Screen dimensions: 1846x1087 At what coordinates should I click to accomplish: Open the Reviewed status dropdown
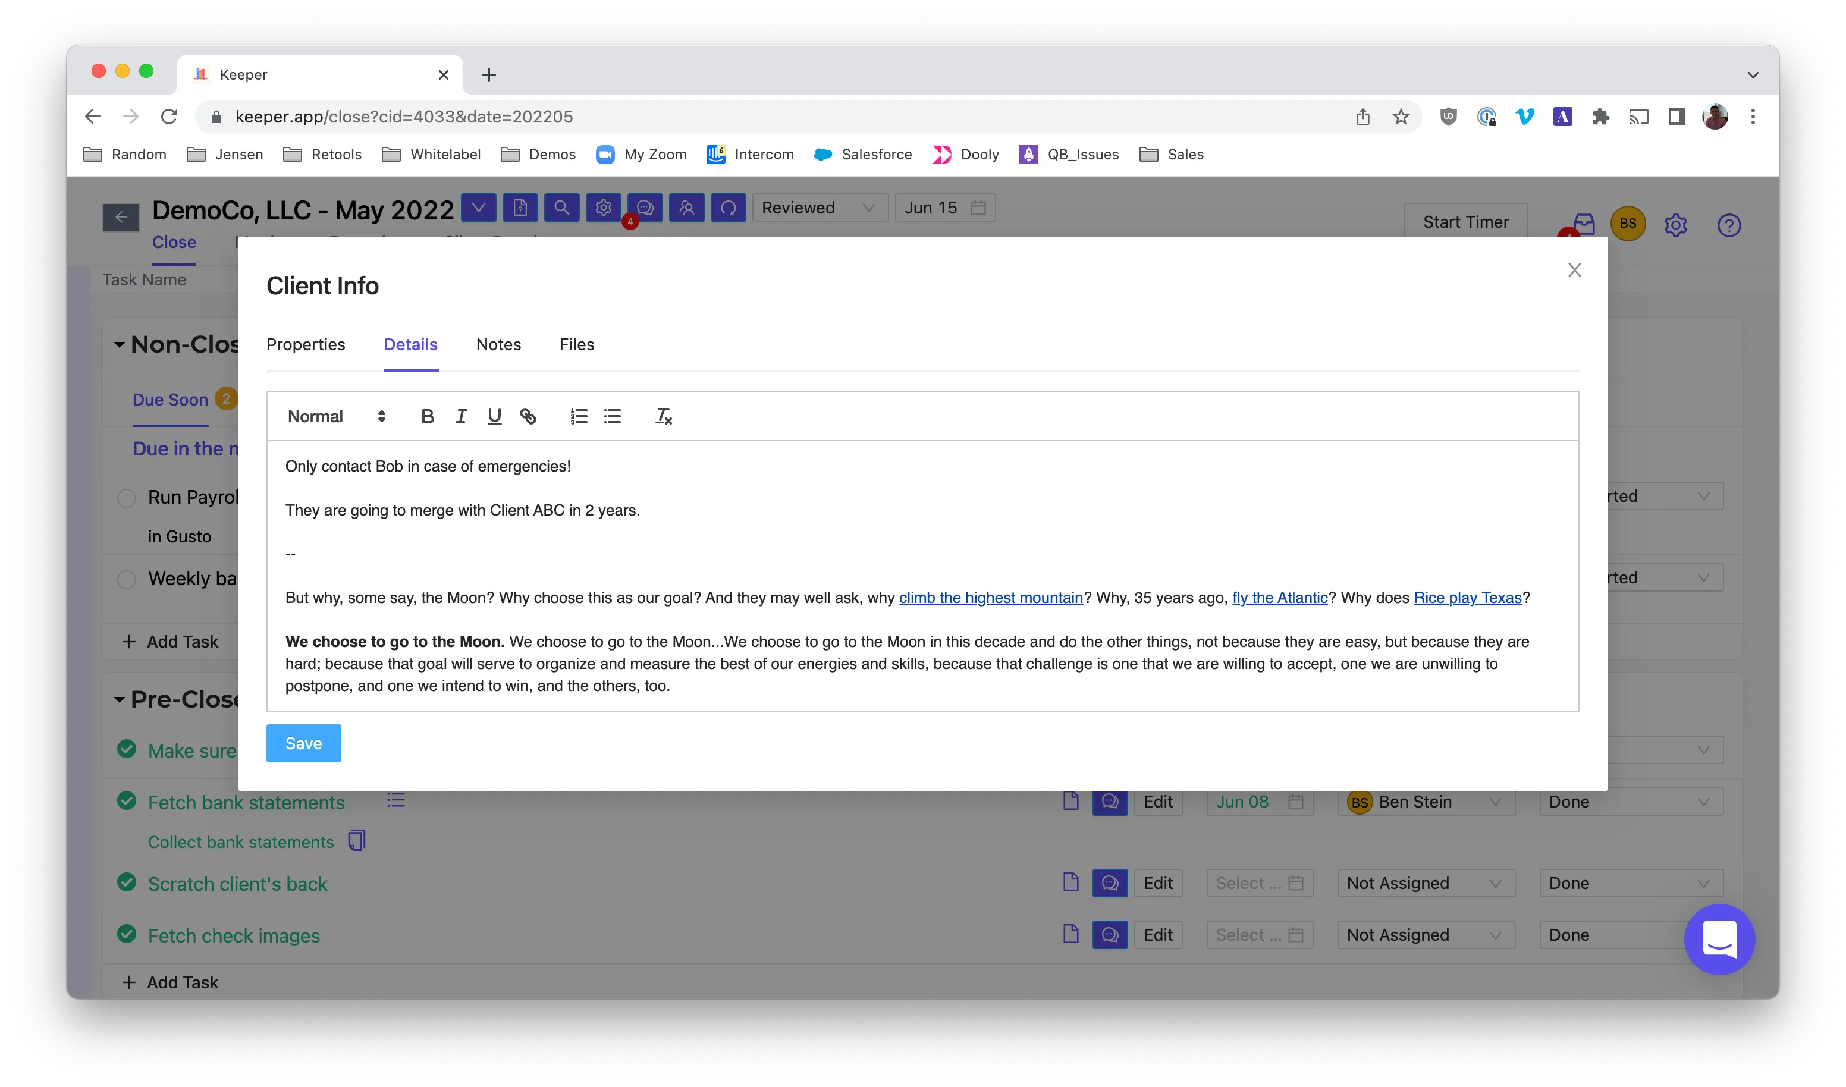[820, 208]
